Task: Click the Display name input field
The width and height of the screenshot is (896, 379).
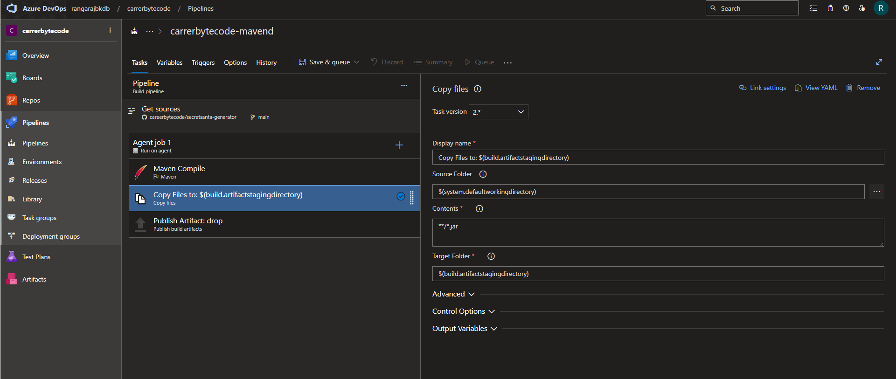Action: click(x=658, y=158)
